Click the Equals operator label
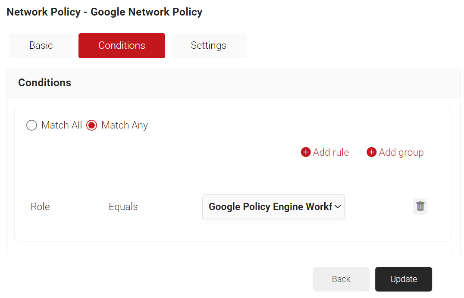464x298 pixels. click(123, 207)
